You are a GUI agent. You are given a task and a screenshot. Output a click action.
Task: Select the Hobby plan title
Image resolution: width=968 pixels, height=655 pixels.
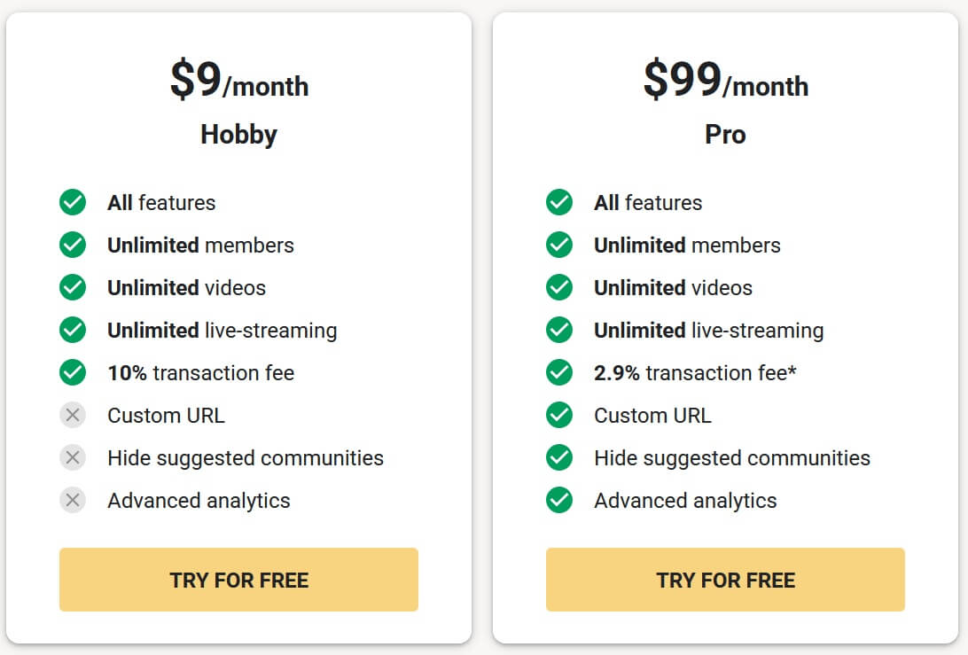click(238, 135)
